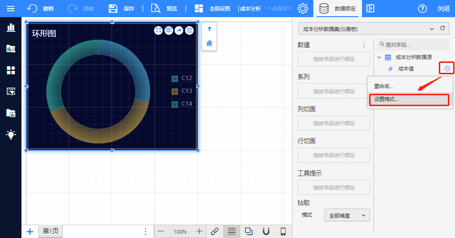Open the 全部维度 drill mode dropdown

point(347,215)
